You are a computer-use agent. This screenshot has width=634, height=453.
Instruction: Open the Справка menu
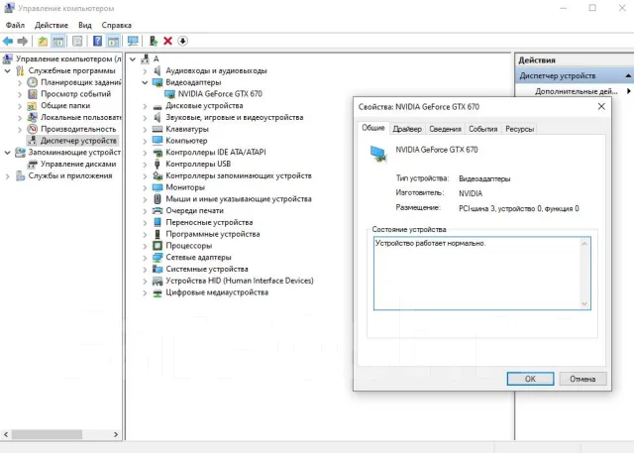click(x=117, y=25)
